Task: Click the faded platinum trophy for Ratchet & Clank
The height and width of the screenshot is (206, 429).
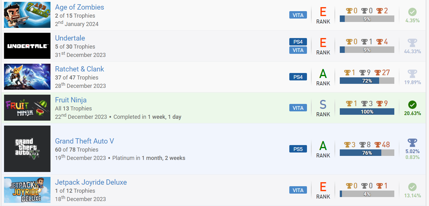Action: tap(412, 74)
